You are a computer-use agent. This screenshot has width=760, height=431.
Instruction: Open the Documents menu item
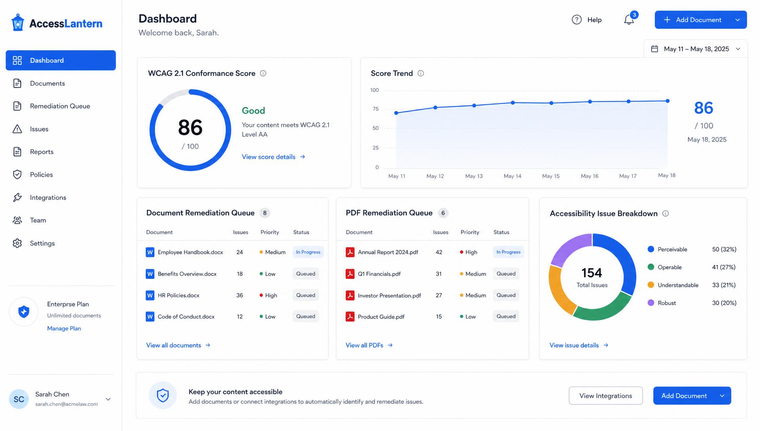[x=61, y=83]
